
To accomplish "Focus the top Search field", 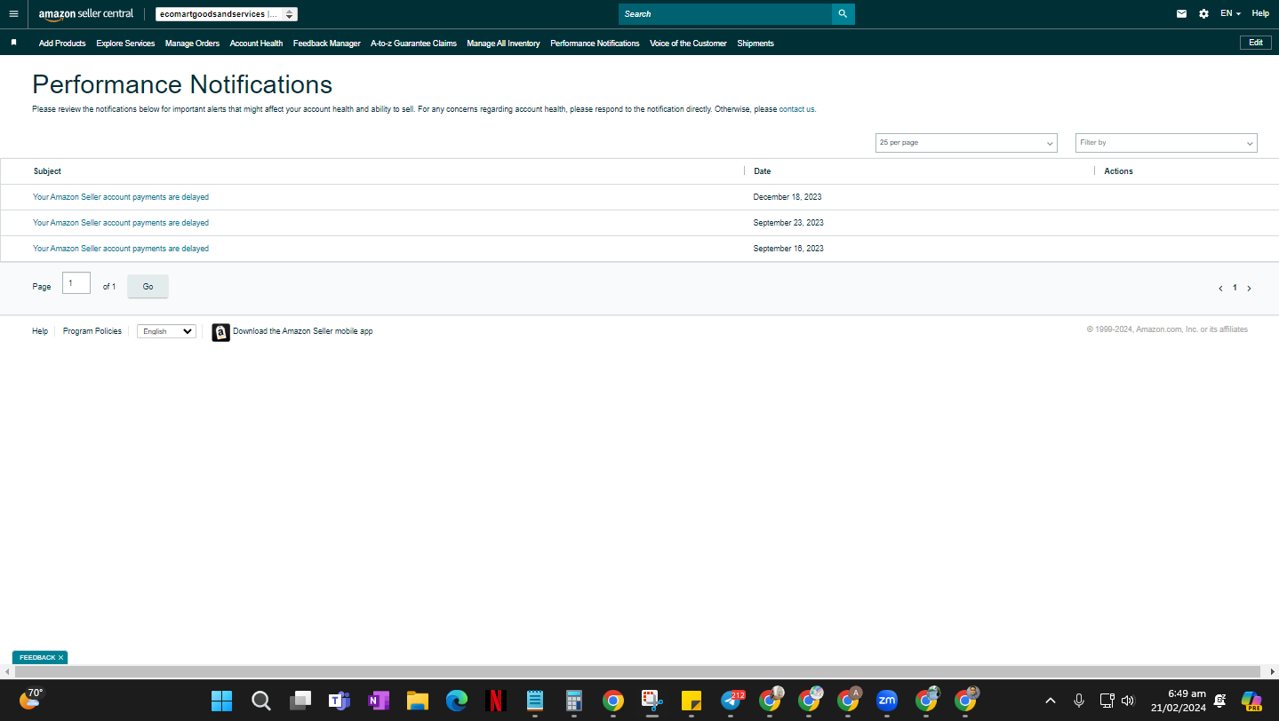I will tap(725, 14).
